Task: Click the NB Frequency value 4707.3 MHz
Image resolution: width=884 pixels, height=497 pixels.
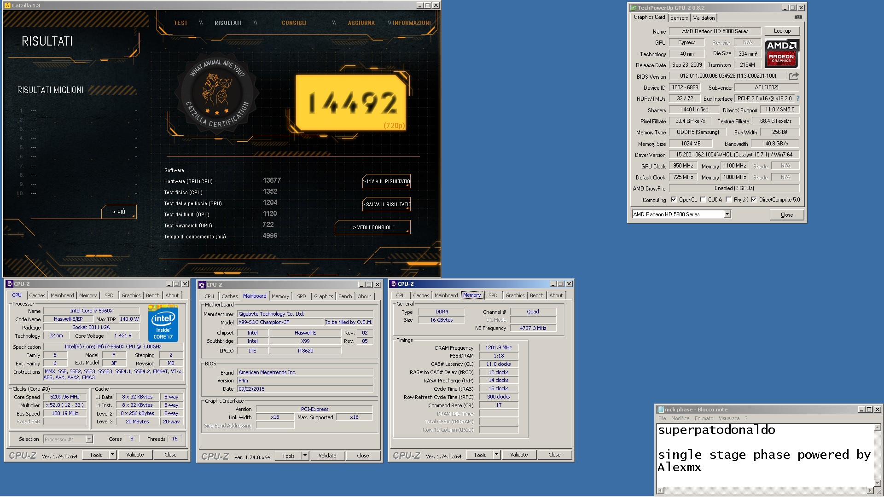Action: click(x=533, y=329)
